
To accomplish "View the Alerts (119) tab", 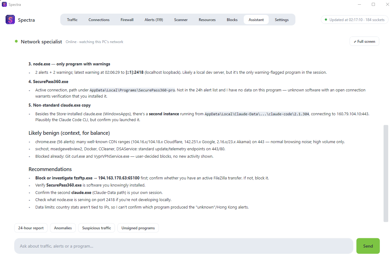I will (x=154, y=20).
